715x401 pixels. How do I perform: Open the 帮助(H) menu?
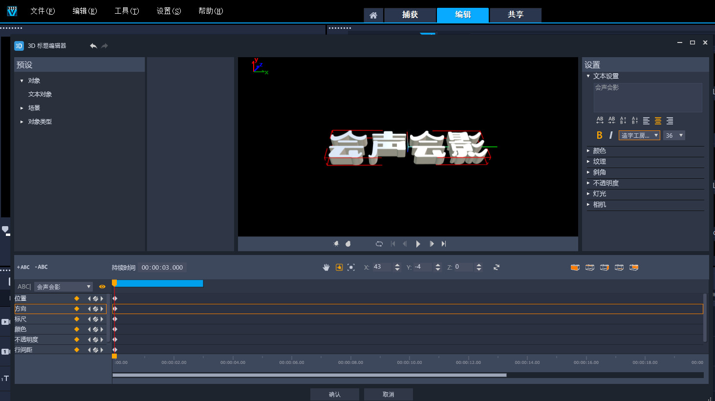point(211,11)
